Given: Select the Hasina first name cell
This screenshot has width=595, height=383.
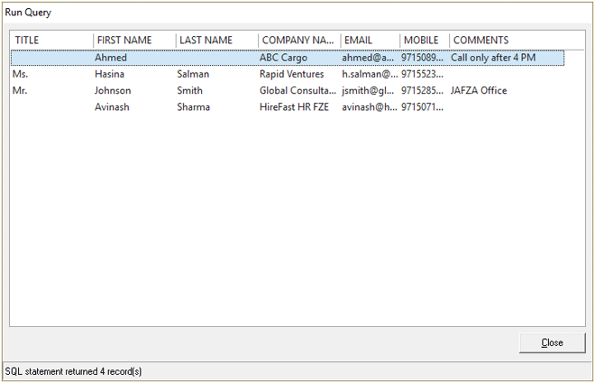Looking at the screenshot, I should 109,74.
